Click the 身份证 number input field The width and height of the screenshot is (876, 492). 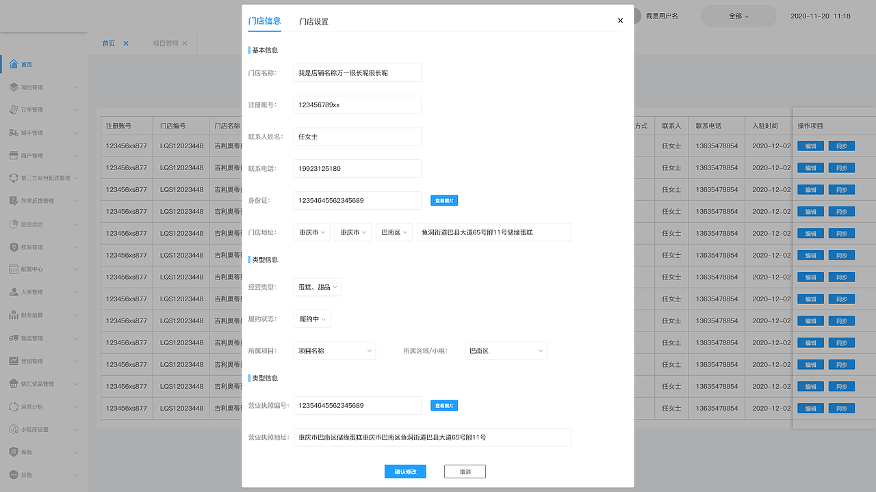click(357, 200)
